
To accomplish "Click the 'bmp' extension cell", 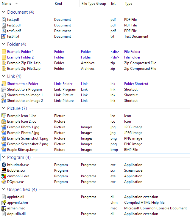I will point(114,150).
